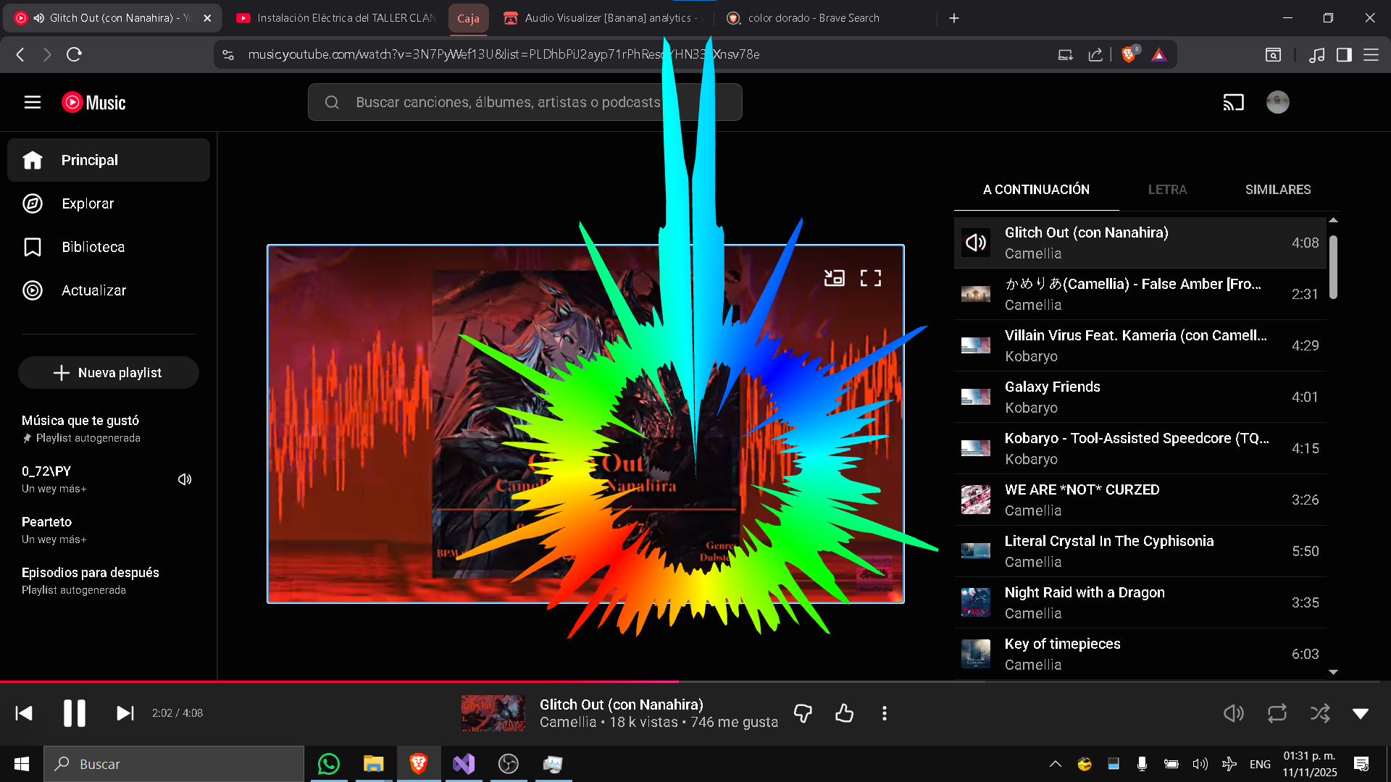1391x782 pixels.
Task: Collapse the player page with down arrow
Action: [1361, 713]
